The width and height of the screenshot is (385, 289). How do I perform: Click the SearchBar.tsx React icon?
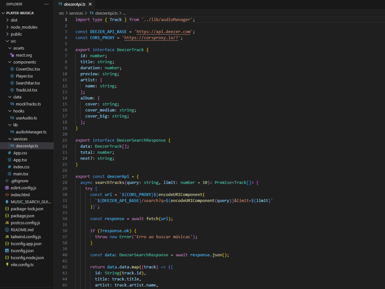12,83
